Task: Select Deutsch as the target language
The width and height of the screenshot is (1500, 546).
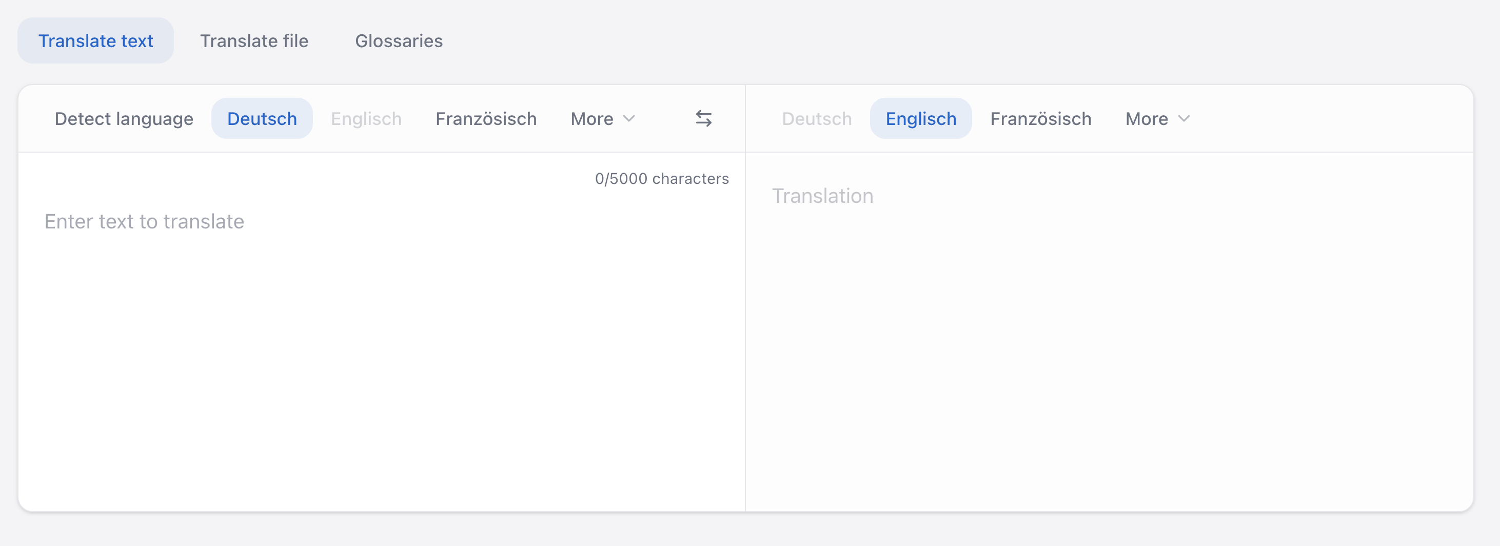Action: pos(816,118)
